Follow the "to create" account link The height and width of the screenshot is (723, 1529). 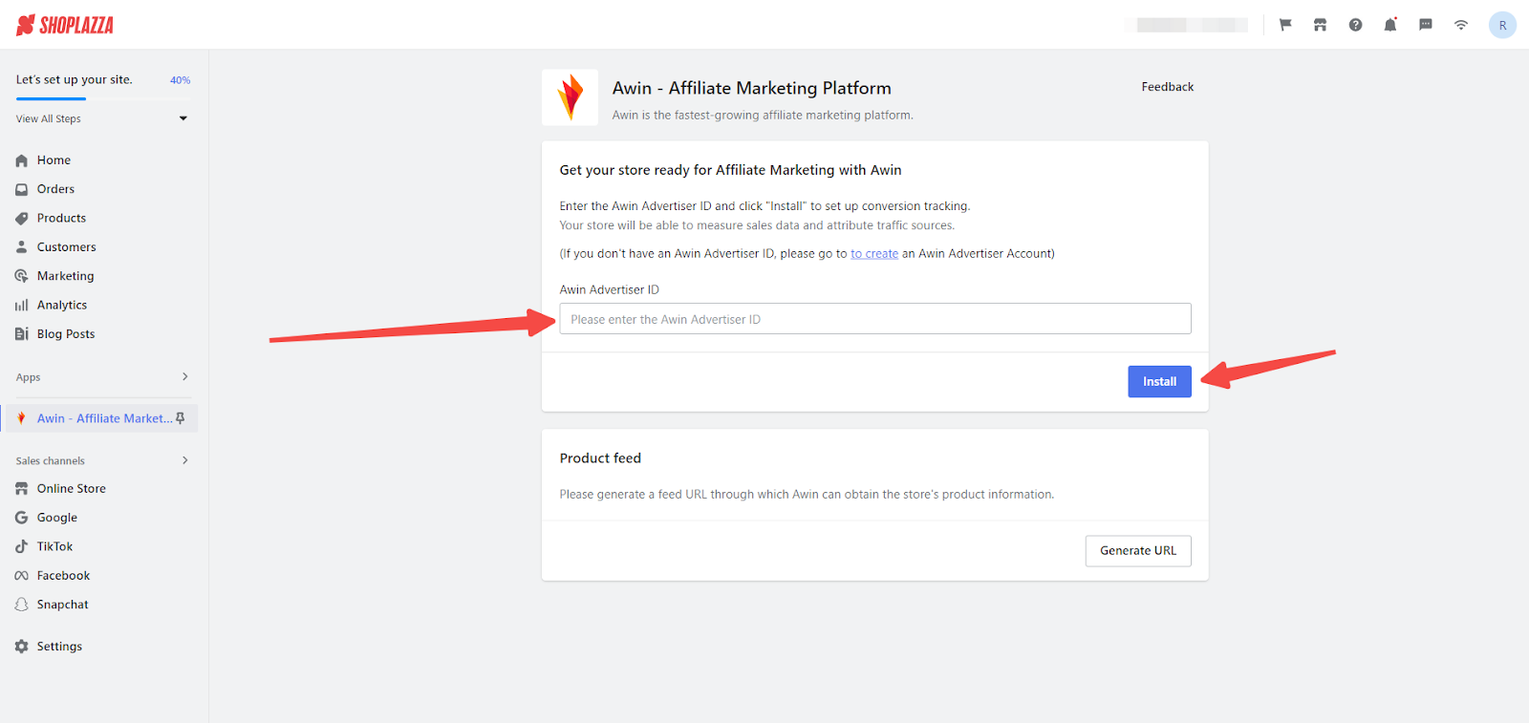(x=874, y=254)
